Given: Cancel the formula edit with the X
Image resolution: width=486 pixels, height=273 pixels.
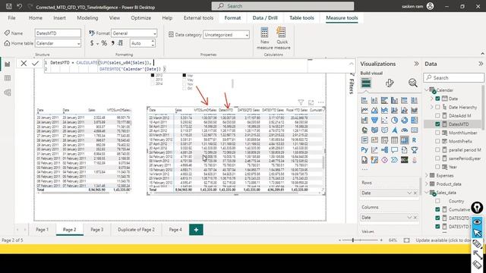Looking at the screenshot, I should click(24, 64).
